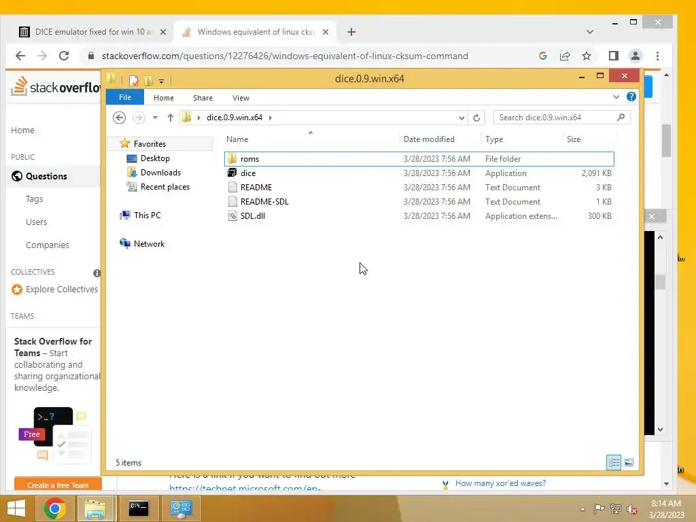Expand breadcrumb arrow after dice.0.9.win.x64
696x522 pixels.
(271, 118)
